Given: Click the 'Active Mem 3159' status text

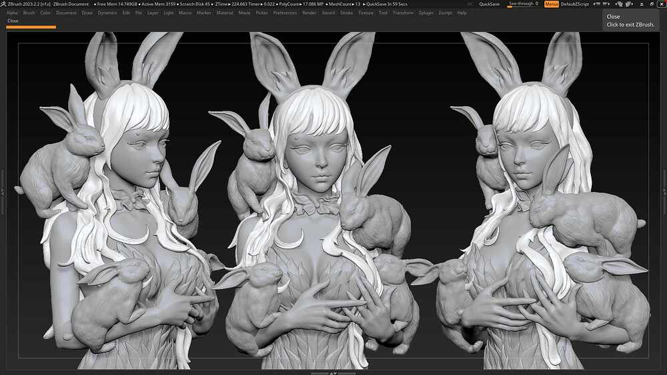Looking at the screenshot, I should point(157,4).
